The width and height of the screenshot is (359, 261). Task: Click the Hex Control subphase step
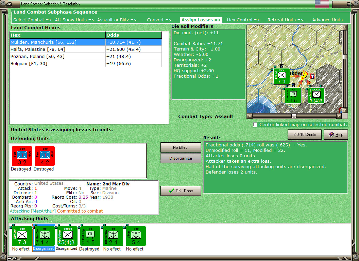tap(243, 20)
